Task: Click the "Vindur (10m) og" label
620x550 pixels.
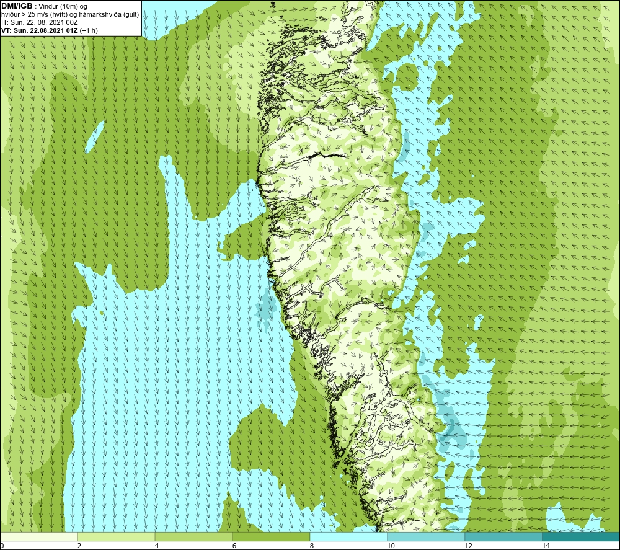Action: pos(64,7)
